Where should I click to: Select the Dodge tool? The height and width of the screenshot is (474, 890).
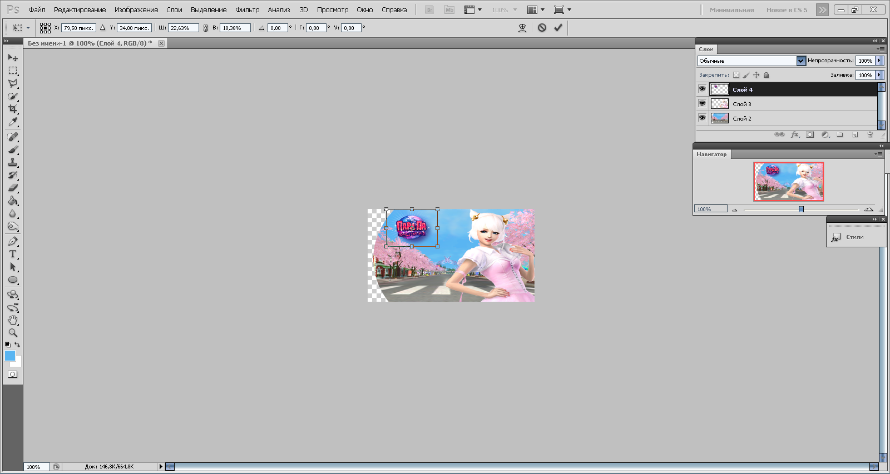tap(13, 226)
